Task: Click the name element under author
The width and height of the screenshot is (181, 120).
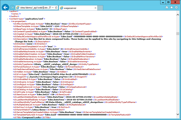Action: (16, 14)
